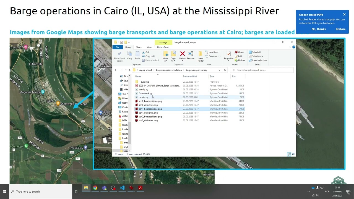The height and width of the screenshot is (199, 354).
Task: Click Select none in the ribbon
Action: (x=256, y=56)
